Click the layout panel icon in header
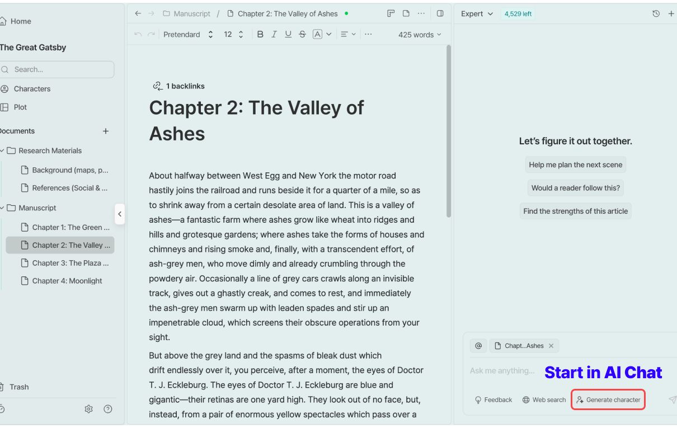Image resolution: width=677 pixels, height=428 pixels. [x=391, y=13]
